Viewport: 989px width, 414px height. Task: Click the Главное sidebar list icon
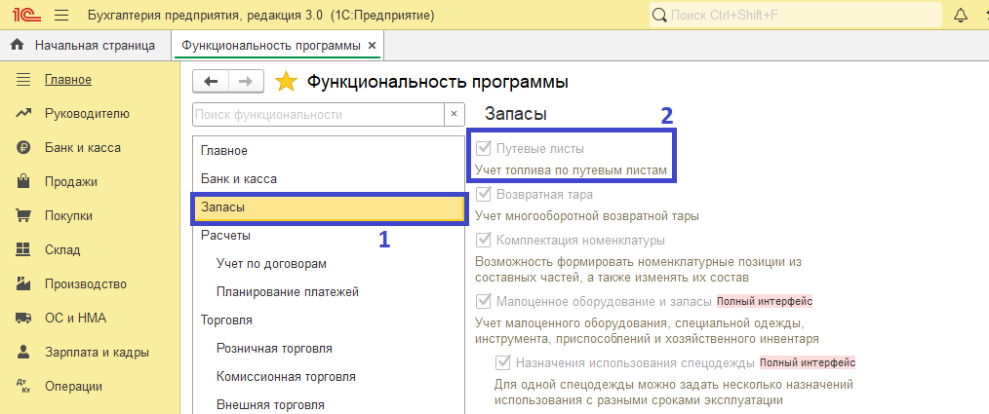pos(23,80)
